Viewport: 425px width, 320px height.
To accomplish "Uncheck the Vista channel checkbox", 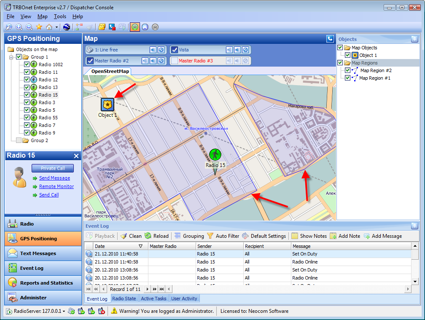I will point(174,50).
